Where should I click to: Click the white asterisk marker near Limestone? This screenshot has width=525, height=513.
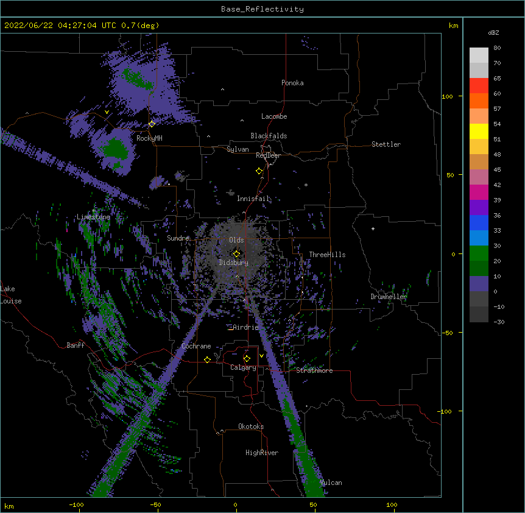(x=94, y=211)
